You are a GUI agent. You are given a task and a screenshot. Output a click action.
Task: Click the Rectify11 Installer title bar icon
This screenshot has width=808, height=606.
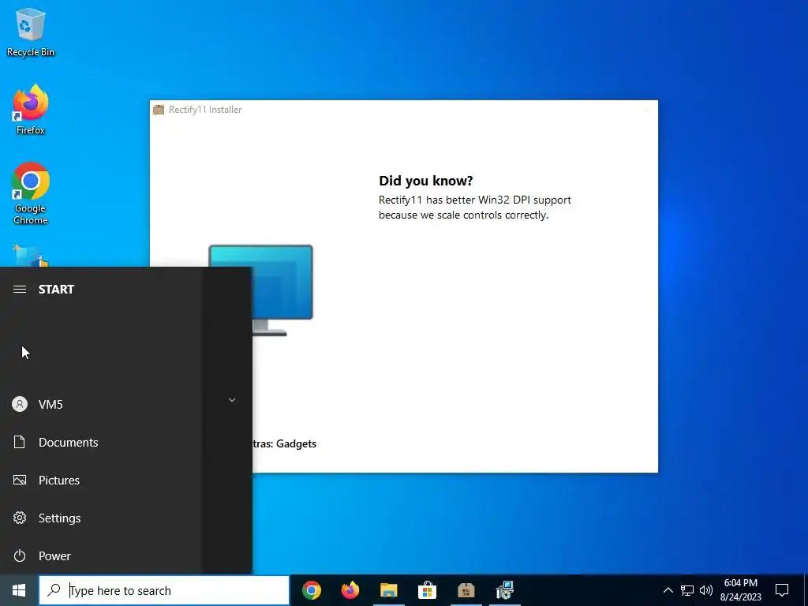pos(159,109)
